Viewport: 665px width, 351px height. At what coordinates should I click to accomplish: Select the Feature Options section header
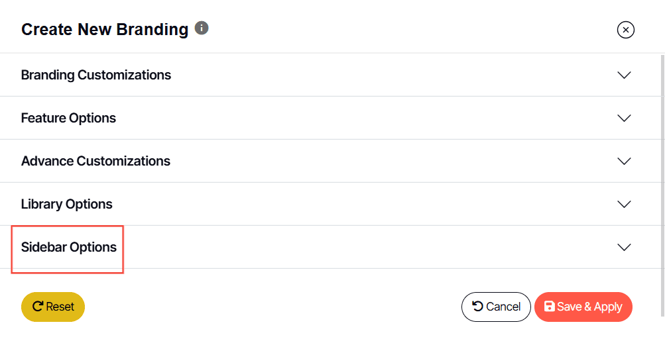(x=68, y=118)
